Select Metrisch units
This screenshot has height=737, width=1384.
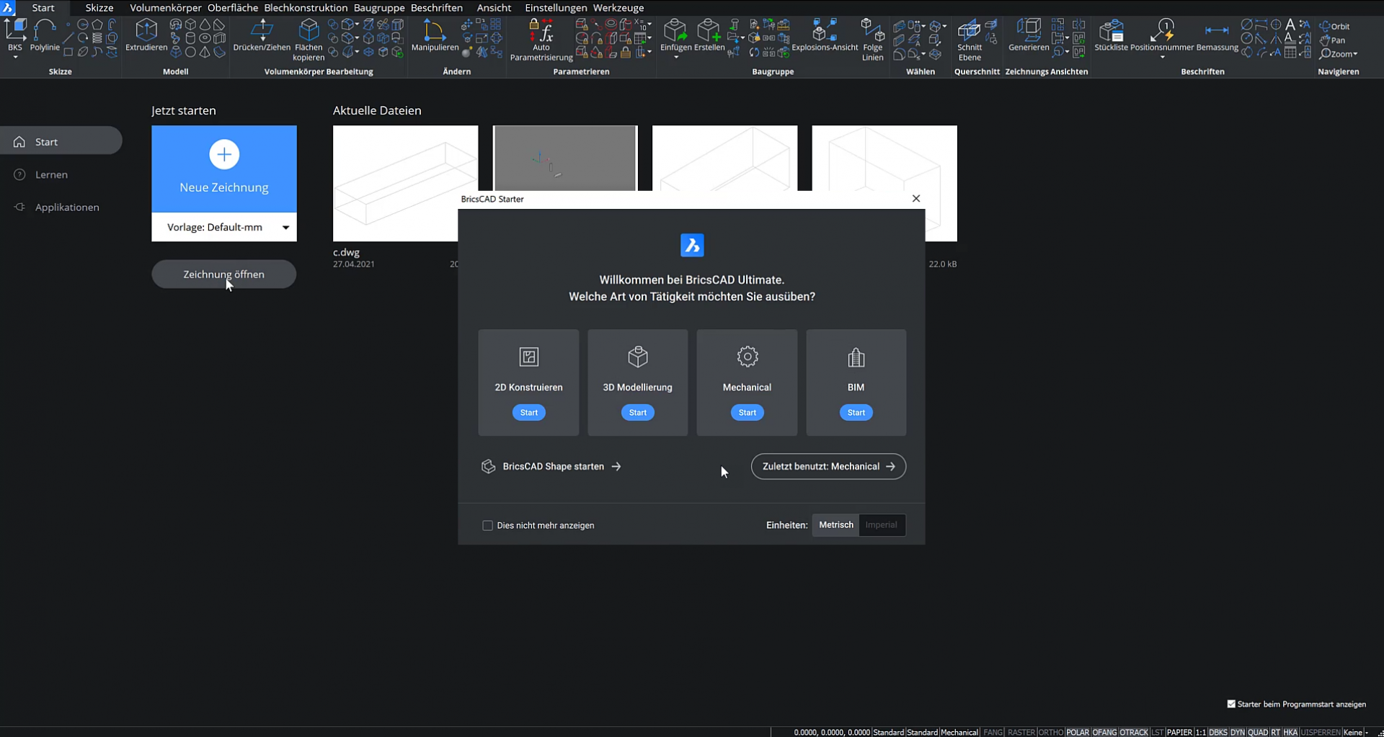point(836,524)
